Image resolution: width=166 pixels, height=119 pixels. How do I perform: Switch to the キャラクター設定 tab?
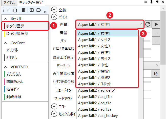[x=31, y=3]
